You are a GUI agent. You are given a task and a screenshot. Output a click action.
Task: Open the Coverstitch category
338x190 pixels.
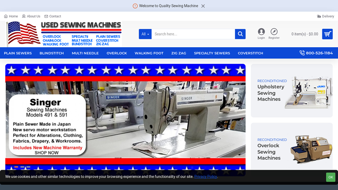(x=251, y=53)
